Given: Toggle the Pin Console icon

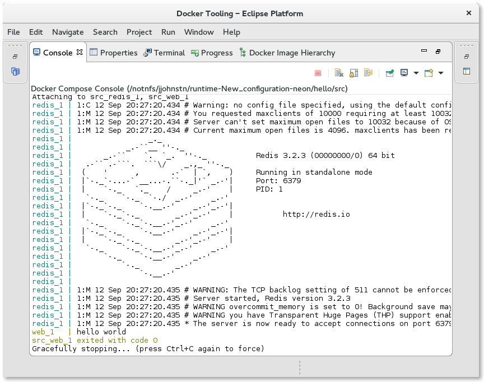Looking at the screenshot, I should tap(389, 73).
